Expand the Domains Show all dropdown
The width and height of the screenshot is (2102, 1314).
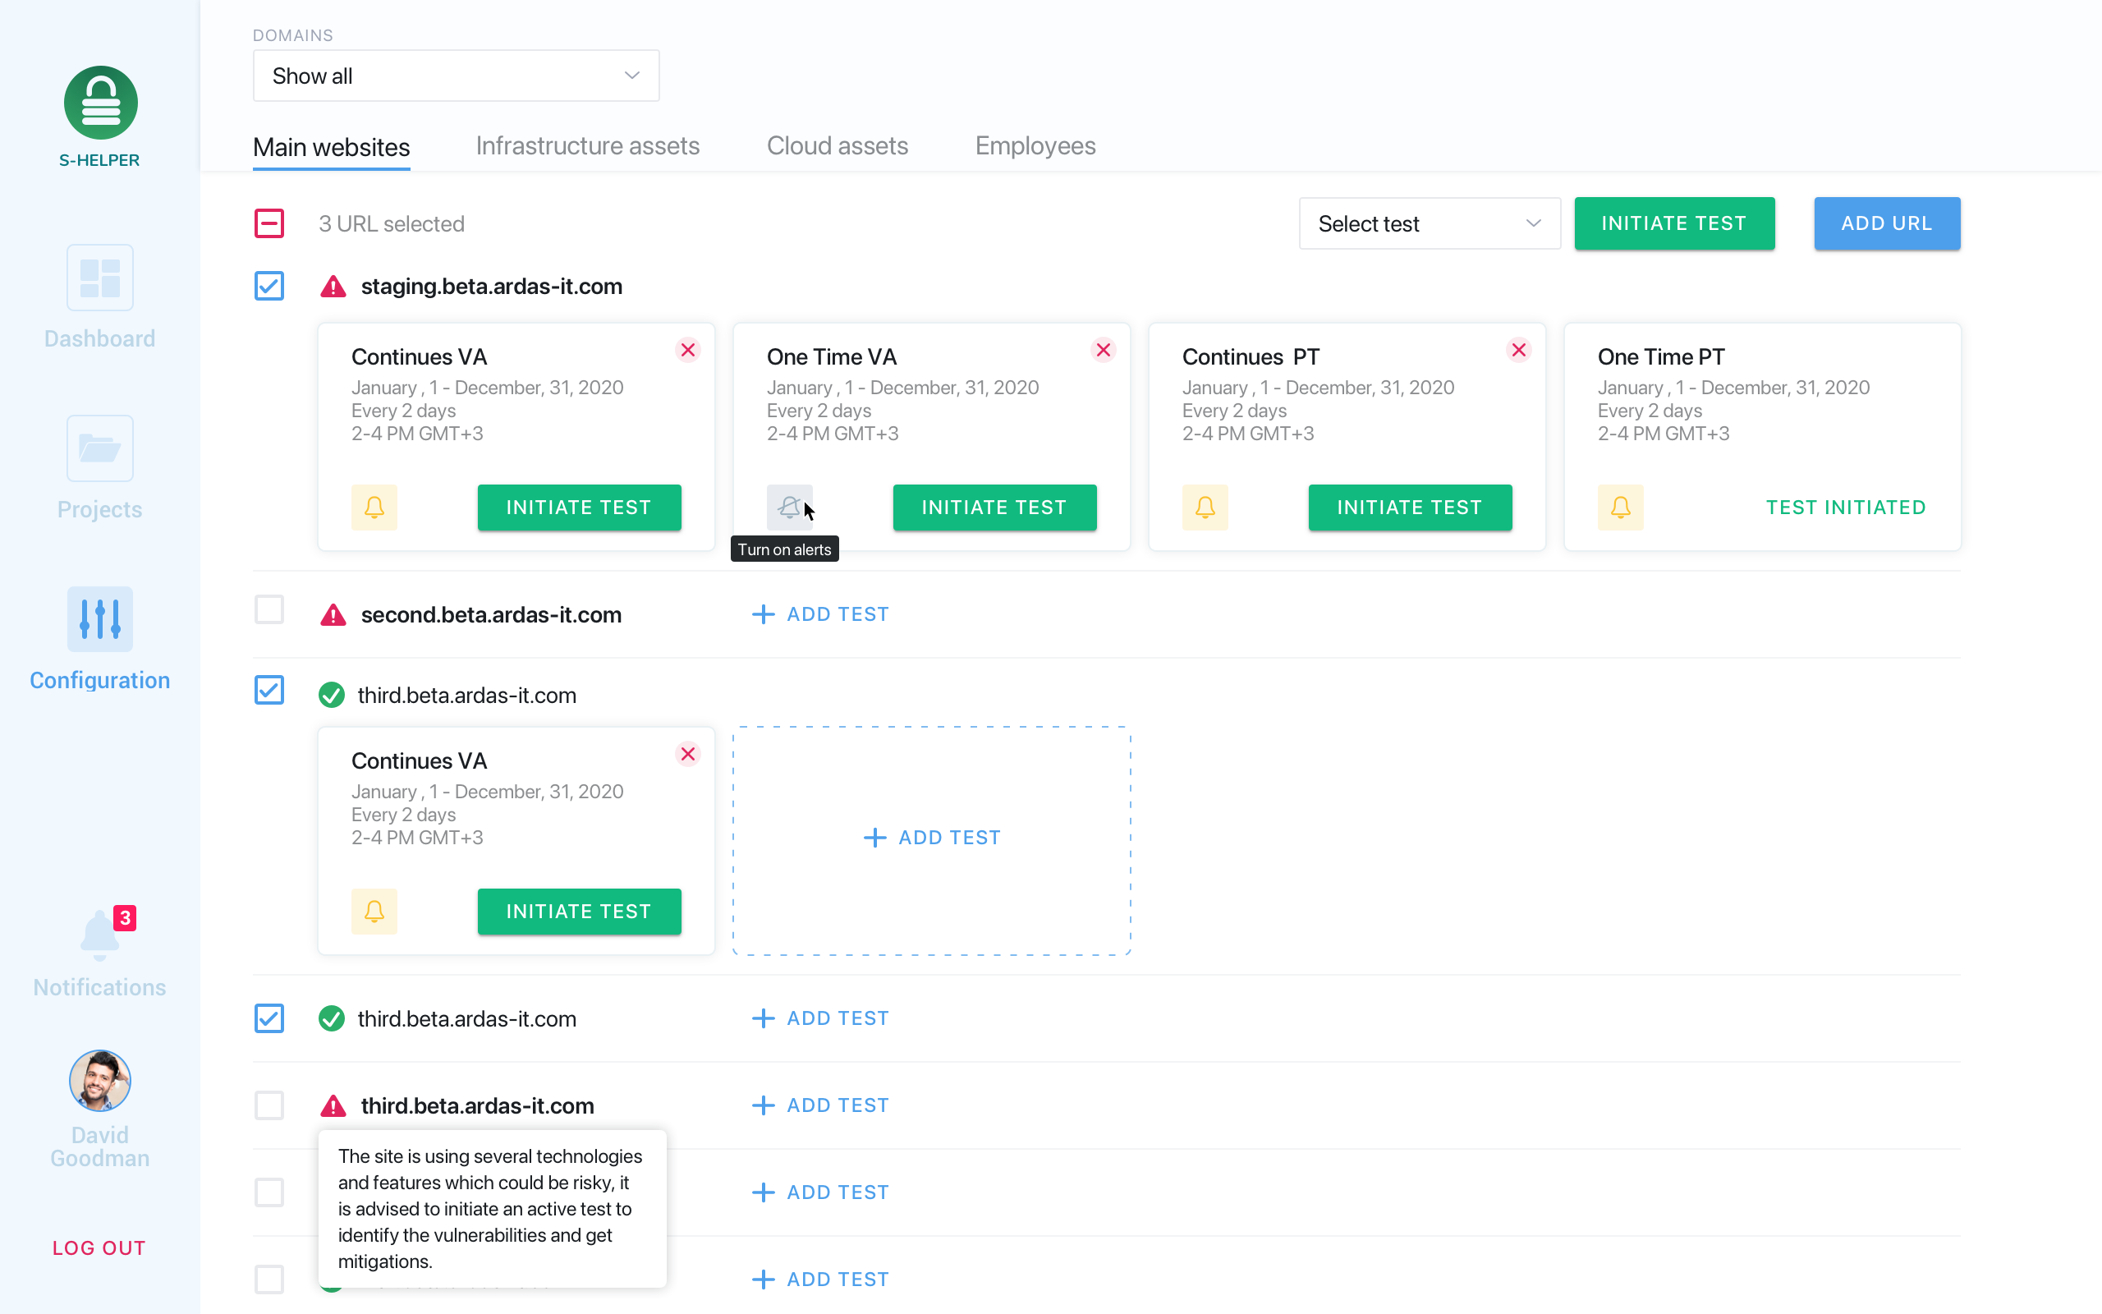452,76
